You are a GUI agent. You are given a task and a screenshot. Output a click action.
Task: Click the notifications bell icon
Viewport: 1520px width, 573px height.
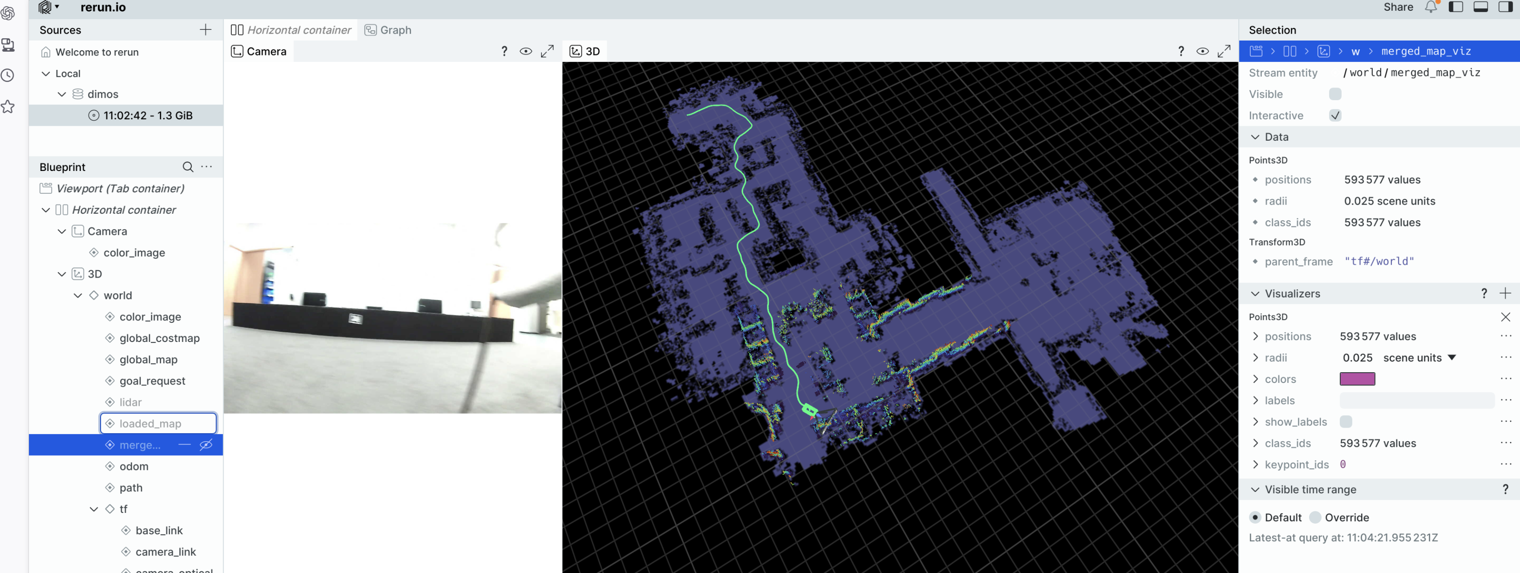pos(1431,7)
